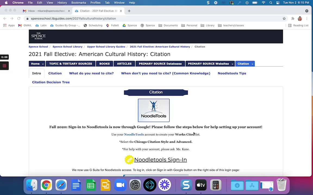The width and height of the screenshot is (313, 195).
Task: Expand the Home tab dropdown arrow
Action: pyautogui.click(x=43, y=64)
